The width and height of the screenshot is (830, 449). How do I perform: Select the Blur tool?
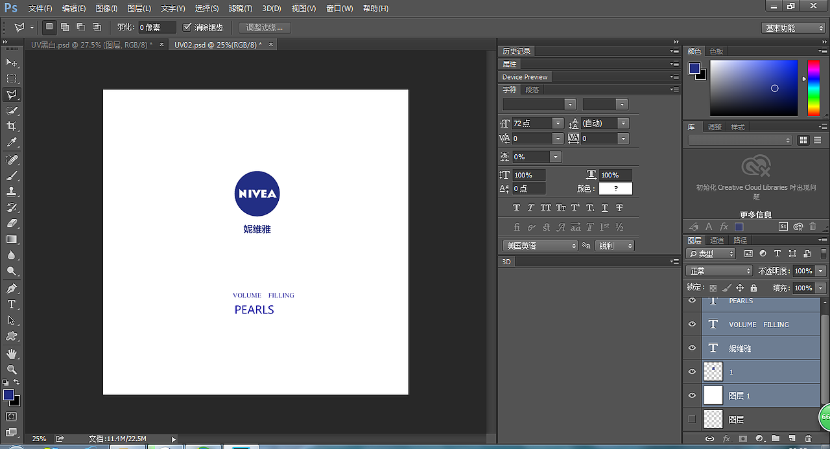point(12,256)
